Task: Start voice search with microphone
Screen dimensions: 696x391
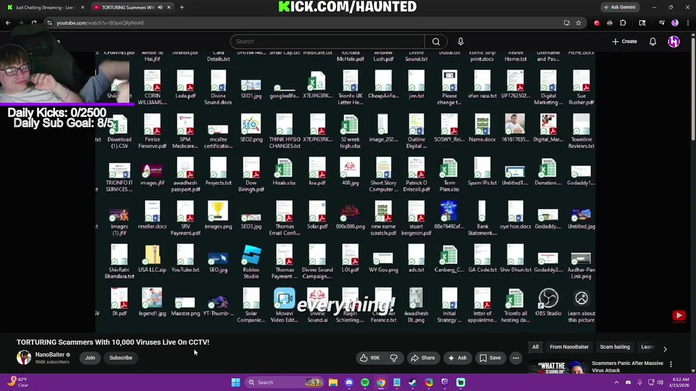Action: coord(461,41)
